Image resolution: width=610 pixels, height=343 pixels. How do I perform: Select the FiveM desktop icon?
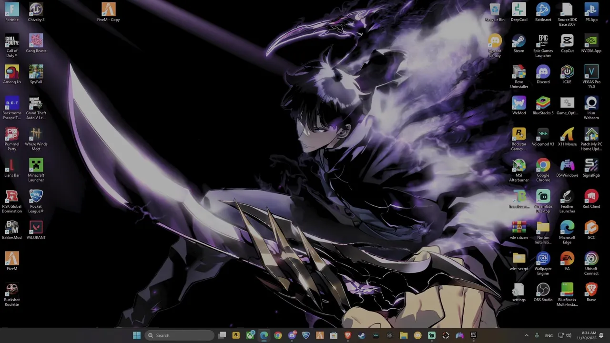click(12, 261)
